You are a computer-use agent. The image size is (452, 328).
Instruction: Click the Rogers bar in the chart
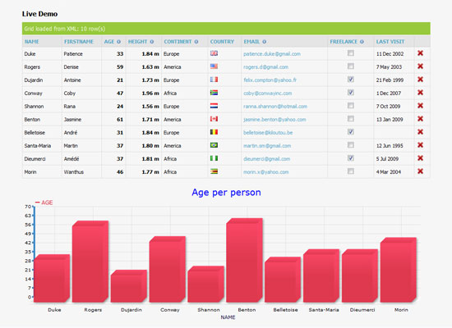coord(90,262)
